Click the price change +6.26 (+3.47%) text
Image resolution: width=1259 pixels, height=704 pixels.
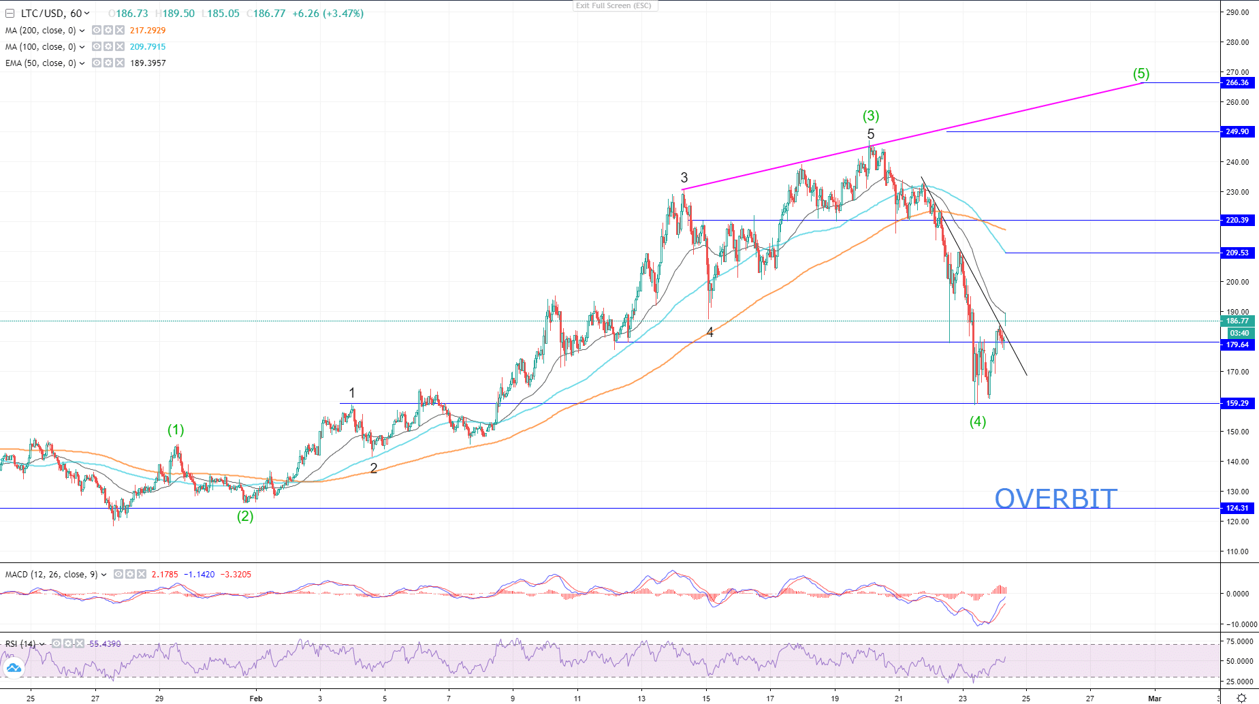[x=328, y=14]
